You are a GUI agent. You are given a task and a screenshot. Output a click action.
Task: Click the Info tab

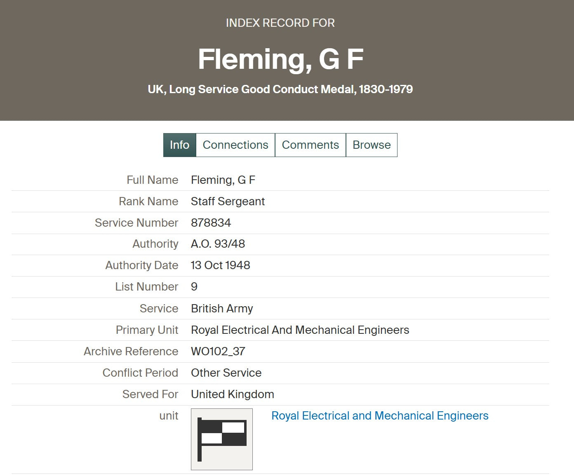179,145
